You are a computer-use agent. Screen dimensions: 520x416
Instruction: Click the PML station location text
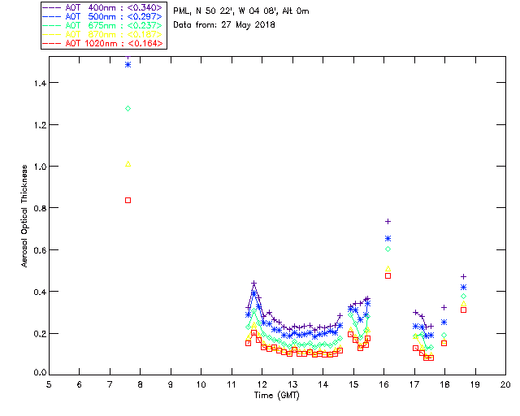click(241, 11)
